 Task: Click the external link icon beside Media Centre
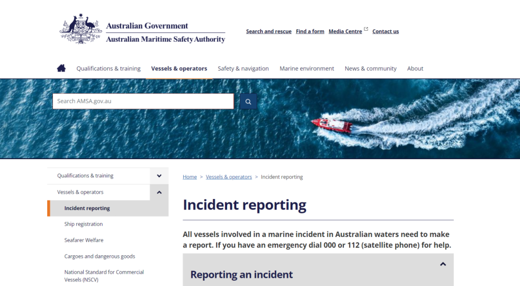pyautogui.click(x=366, y=29)
